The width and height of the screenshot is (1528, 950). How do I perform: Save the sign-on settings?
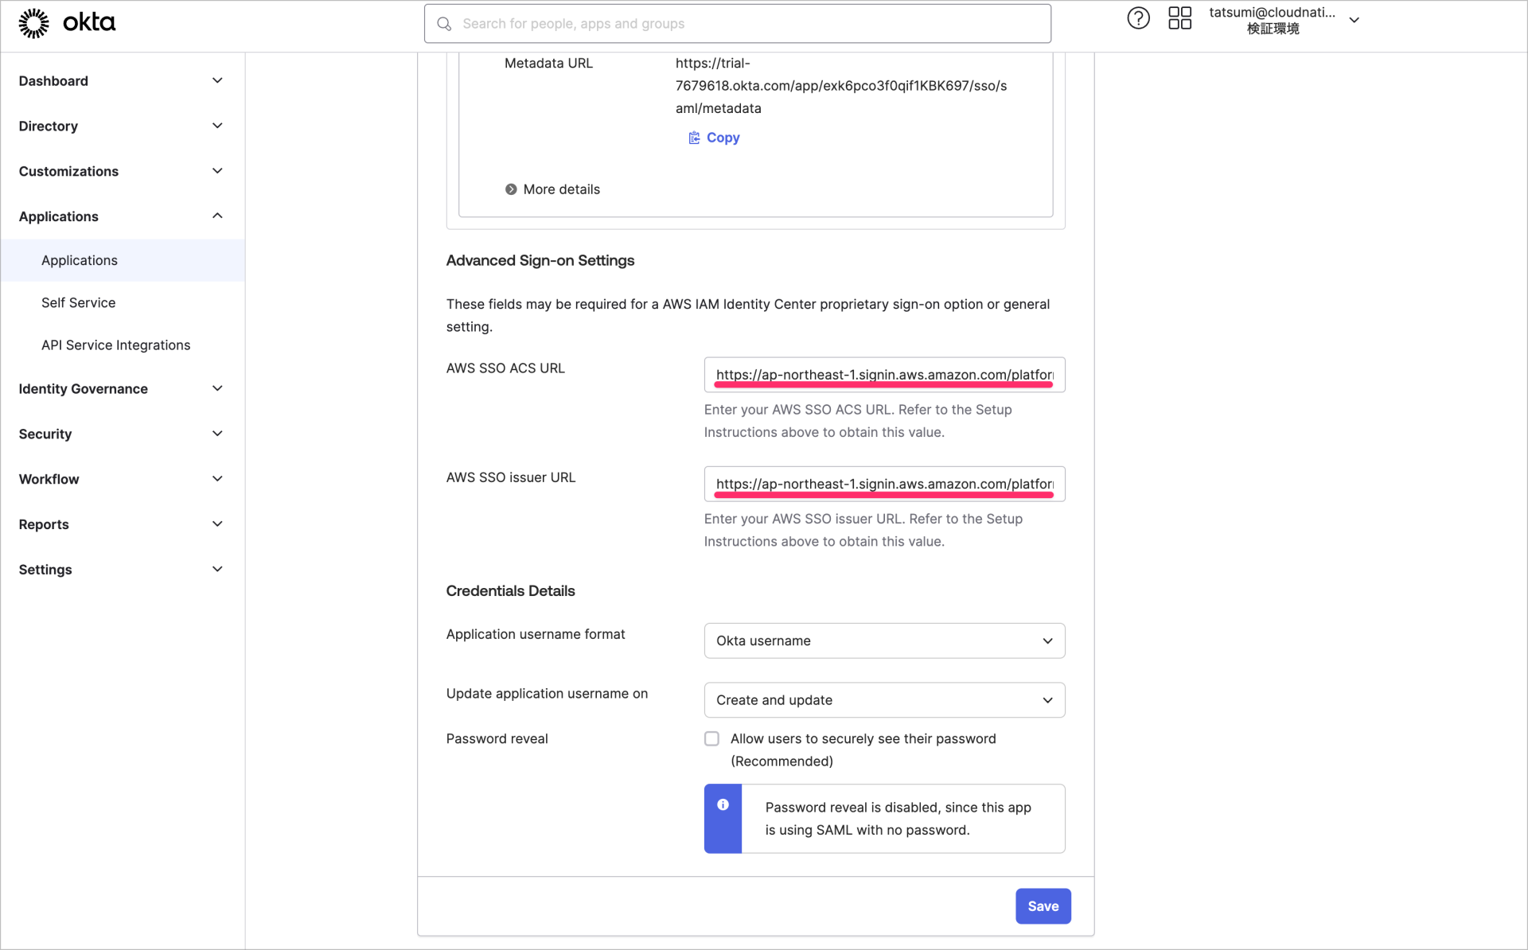point(1043,905)
